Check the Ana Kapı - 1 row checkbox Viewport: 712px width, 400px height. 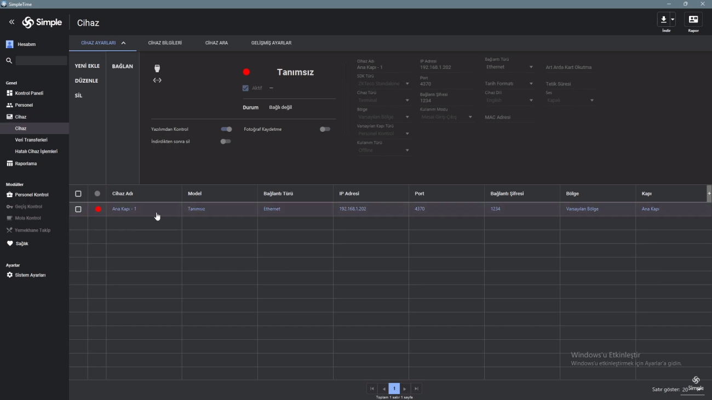point(78,209)
